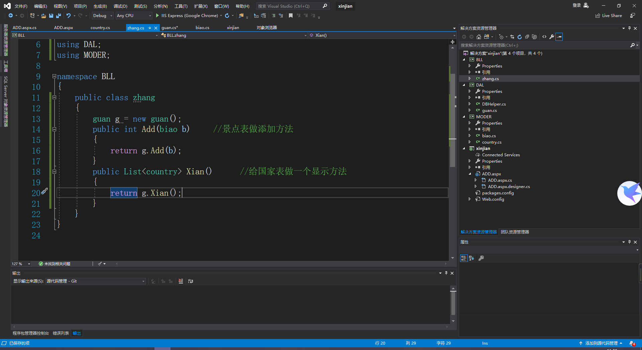
Task: Click the Live Share button
Action: pos(609,16)
